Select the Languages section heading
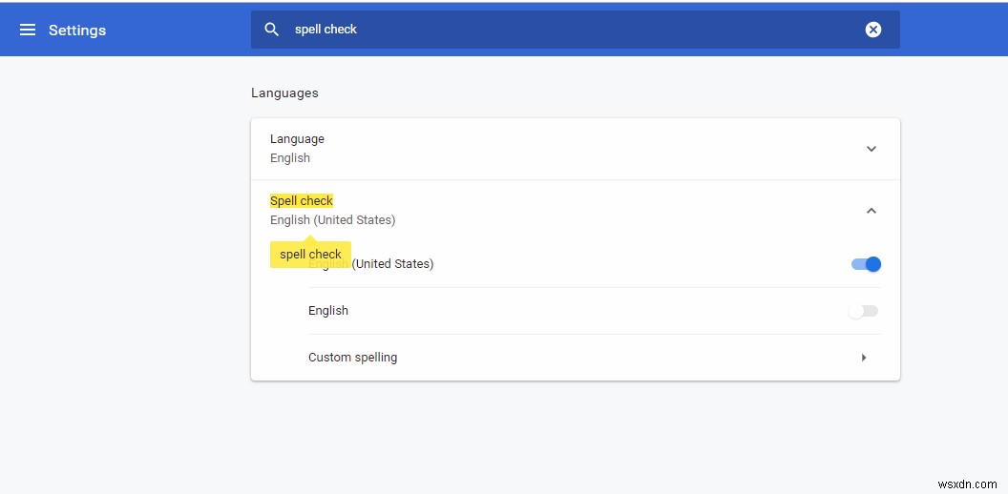The width and height of the screenshot is (1008, 494). [x=284, y=93]
